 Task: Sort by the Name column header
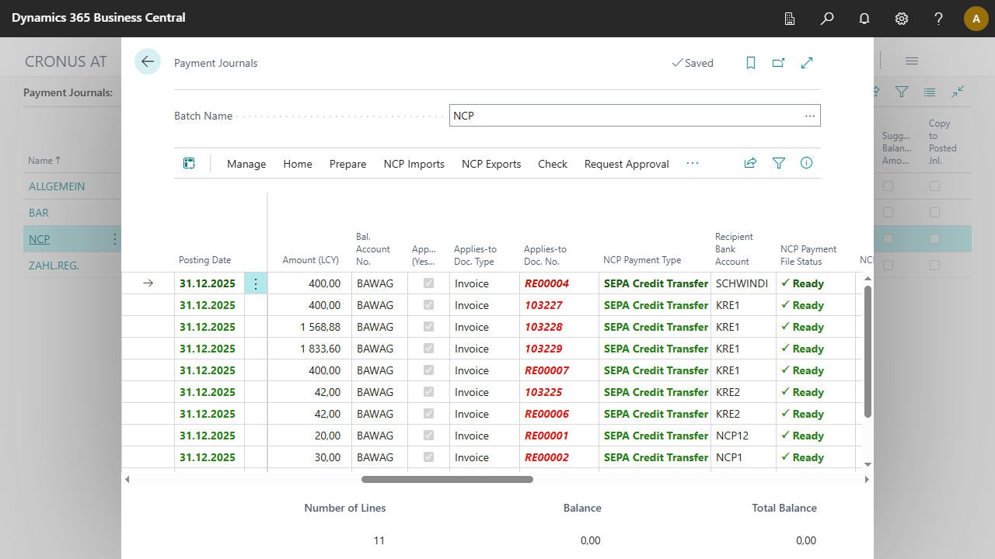tap(44, 161)
